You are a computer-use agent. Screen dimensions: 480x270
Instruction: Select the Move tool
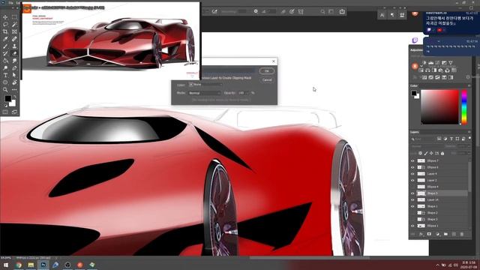(5, 17)
